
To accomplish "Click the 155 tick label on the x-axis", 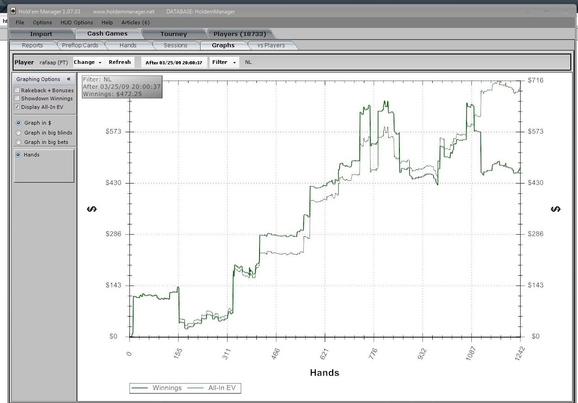I will click(x=178, y=353).
